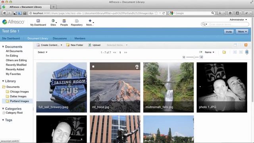Click the RSS feed icon
This screenshot has height=143, width=254.
click(246, 45)
